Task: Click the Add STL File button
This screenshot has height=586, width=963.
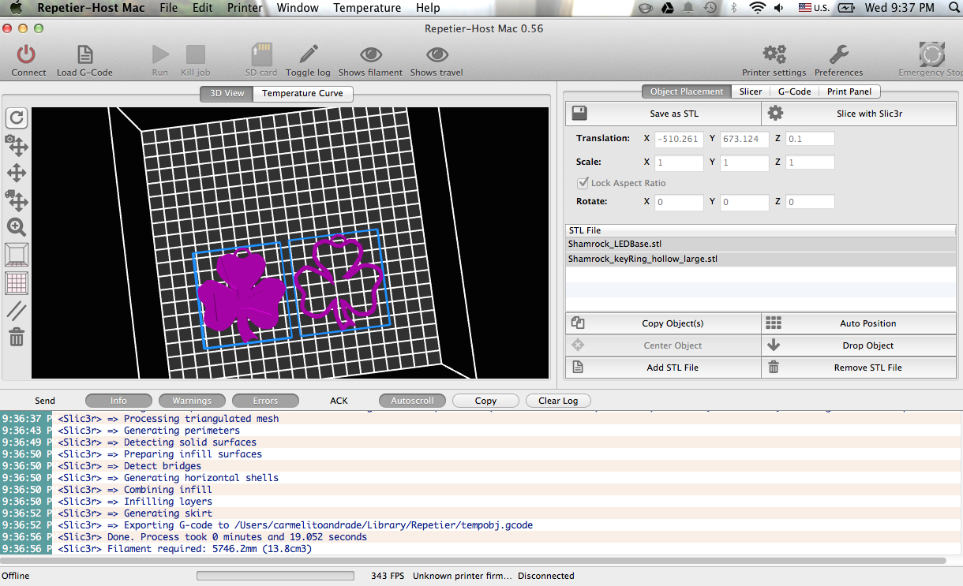Action: 663,368
